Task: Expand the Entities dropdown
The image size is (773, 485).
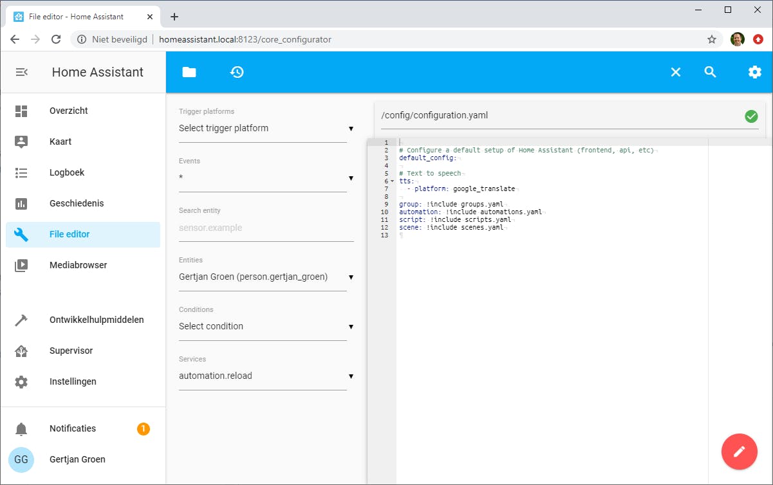Action: 263,277
